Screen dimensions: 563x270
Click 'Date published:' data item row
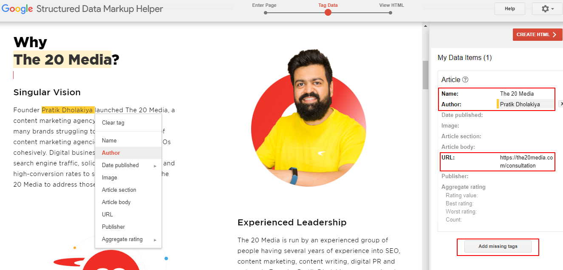click(462, 115)
